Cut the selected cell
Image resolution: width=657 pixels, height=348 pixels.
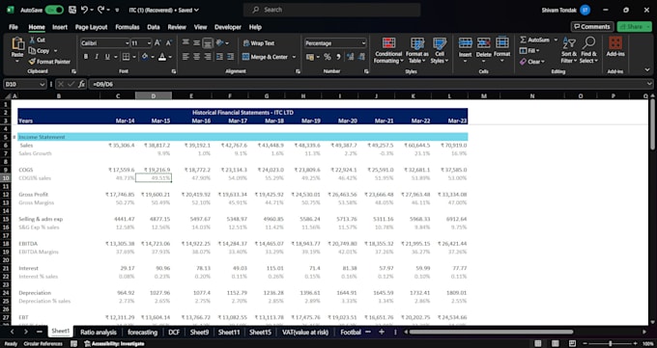point(38,40)
